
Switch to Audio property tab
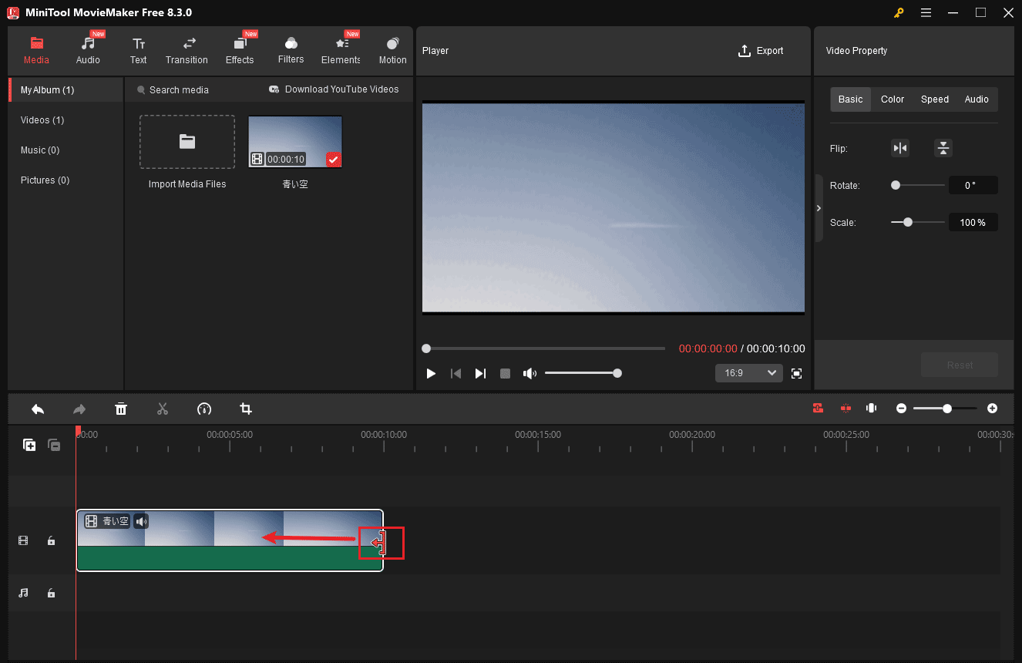pyautogui.click(x=977, y=99)
